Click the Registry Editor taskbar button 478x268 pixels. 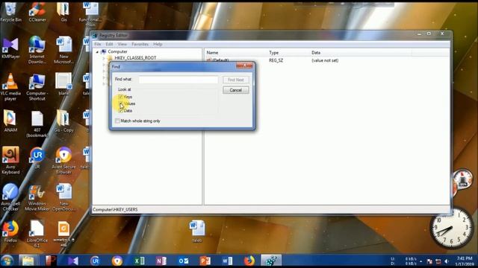pyautogui.click(x=271, y=261)
